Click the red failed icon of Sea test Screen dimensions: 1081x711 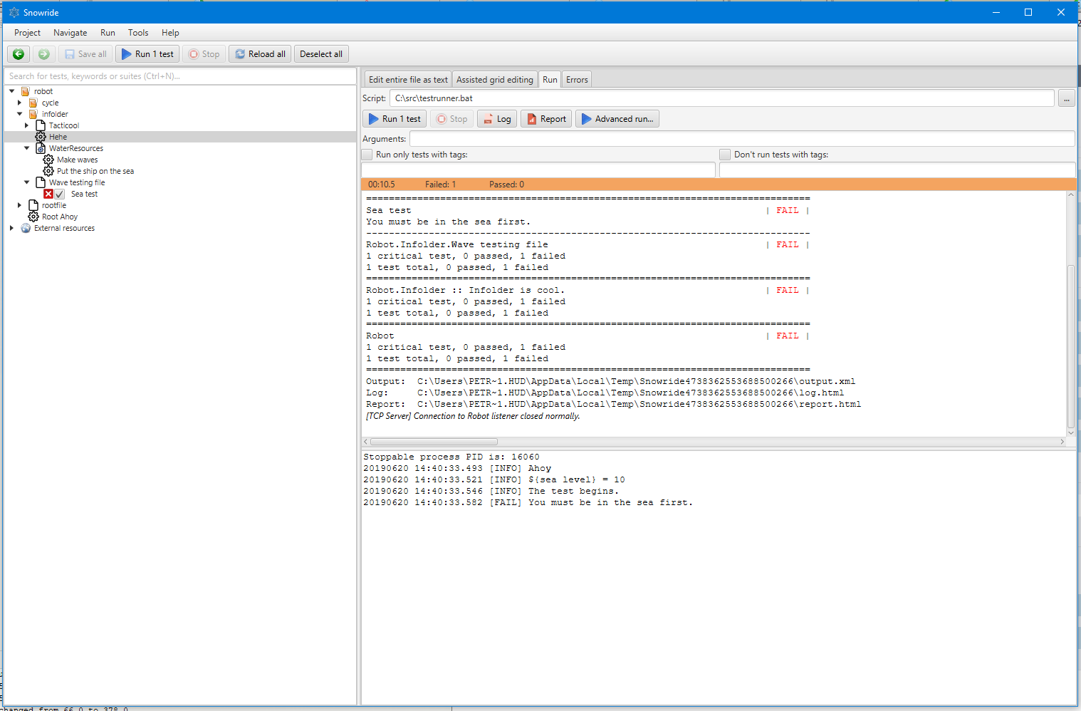[x=48, y=194]
